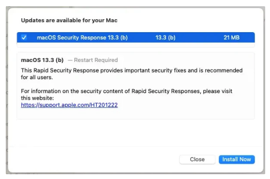The image size is (270, 179).
Task: Click the 'Restart Required' label
Action: click(x=96, y=60)
